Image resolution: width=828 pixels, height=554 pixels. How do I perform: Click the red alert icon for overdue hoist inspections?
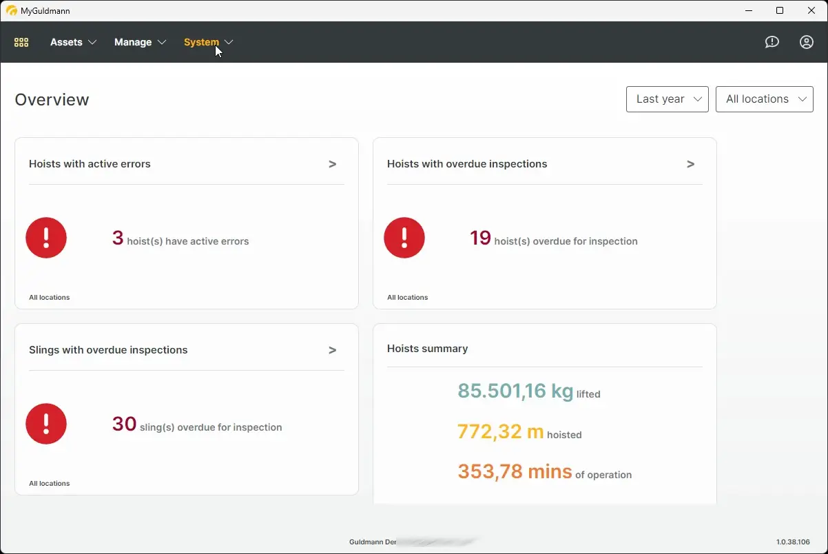click(404, 238)
